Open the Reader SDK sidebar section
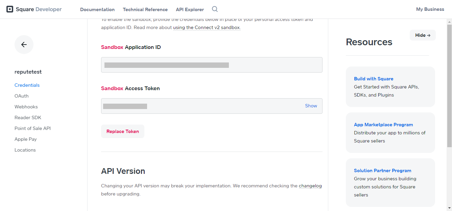Screen dimensions: 452x211 (28, 117)
